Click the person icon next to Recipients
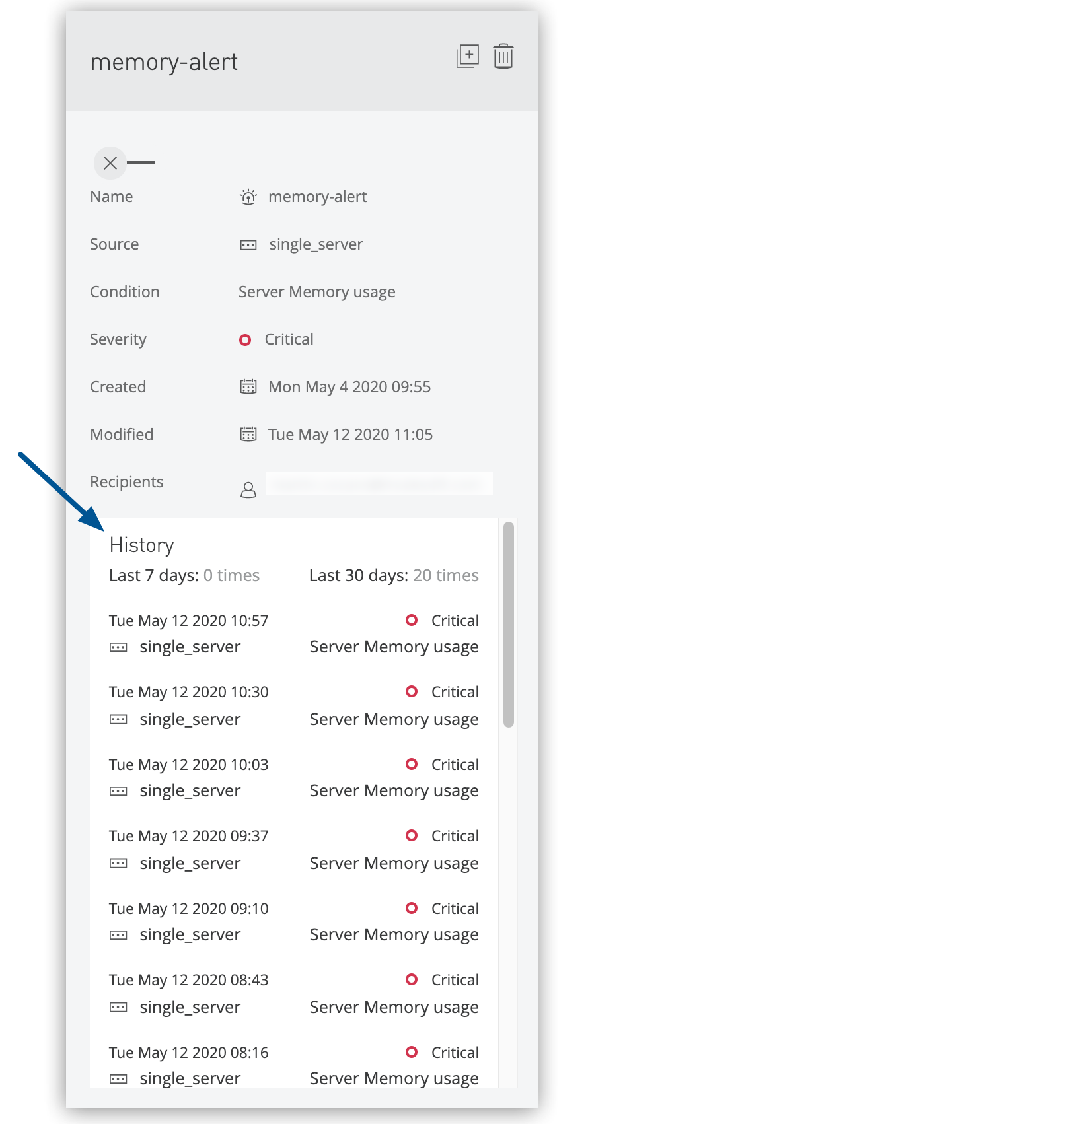Screen dimensions: 1065x1124 point(248,489)
